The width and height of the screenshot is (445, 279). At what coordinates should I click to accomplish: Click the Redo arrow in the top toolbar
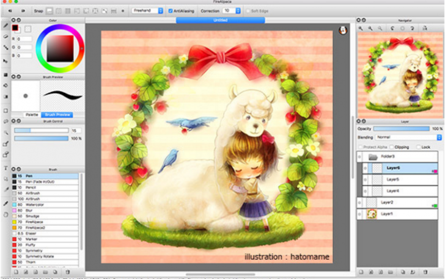tap(23, 11)
